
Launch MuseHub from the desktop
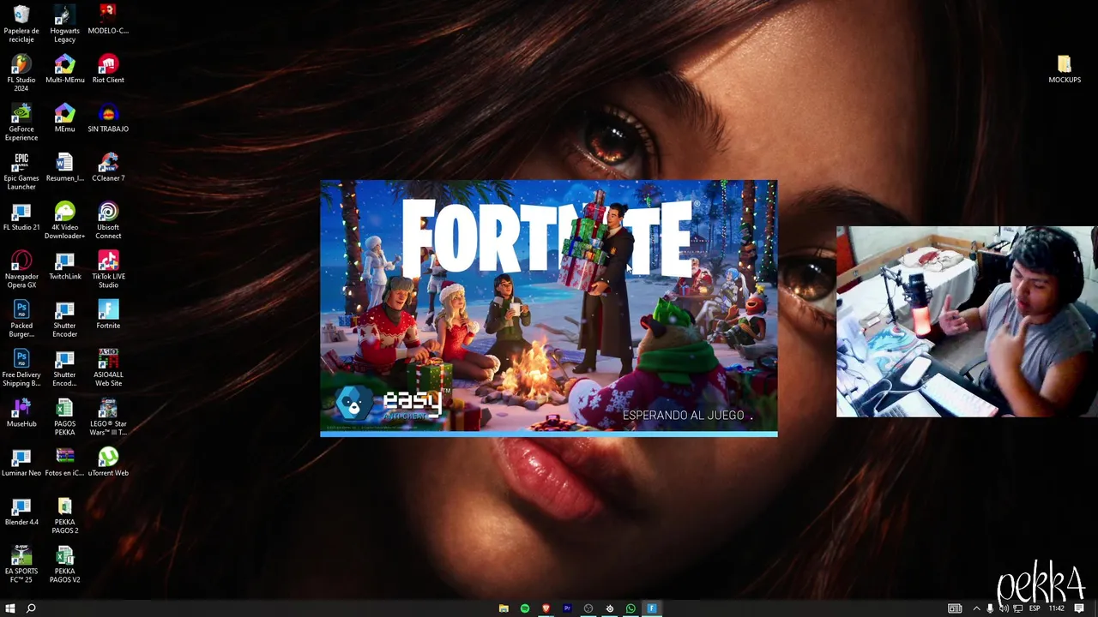pyautogui.click(x=21, y=412)
